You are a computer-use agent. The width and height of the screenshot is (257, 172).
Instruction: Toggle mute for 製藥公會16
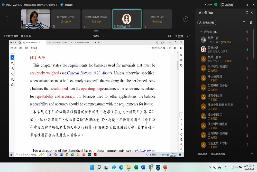[247, 59]
